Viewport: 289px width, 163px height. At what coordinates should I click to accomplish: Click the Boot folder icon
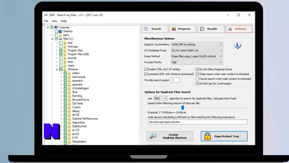click(69, 92)
